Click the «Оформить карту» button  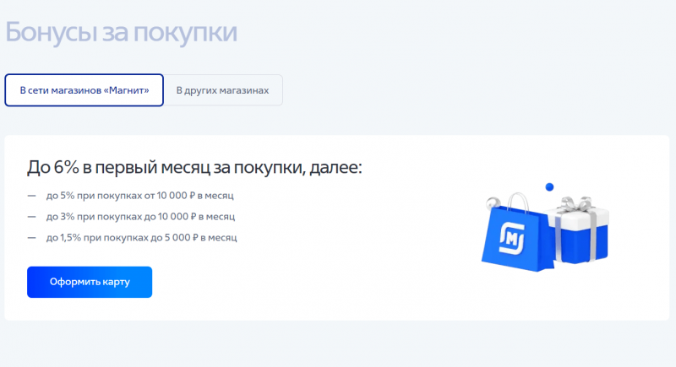pyautogui.click(x=90, y=283)
